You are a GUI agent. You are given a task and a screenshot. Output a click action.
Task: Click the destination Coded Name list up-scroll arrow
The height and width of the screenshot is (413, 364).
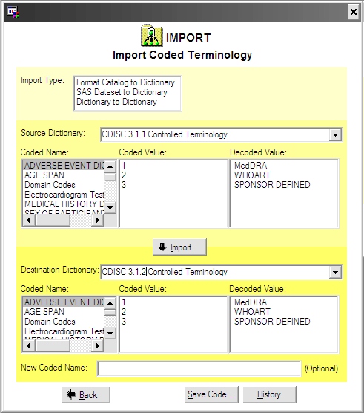coord(110,303)
